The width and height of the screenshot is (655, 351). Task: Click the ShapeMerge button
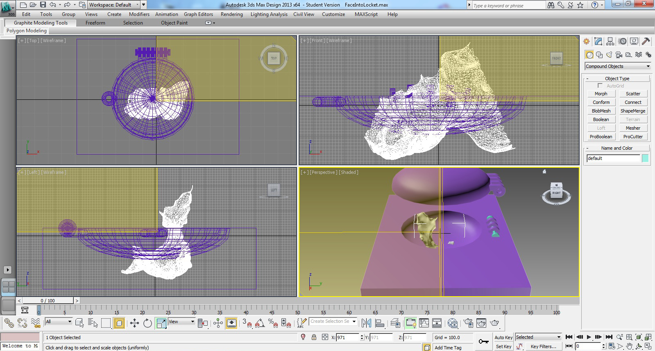point(633,111)
